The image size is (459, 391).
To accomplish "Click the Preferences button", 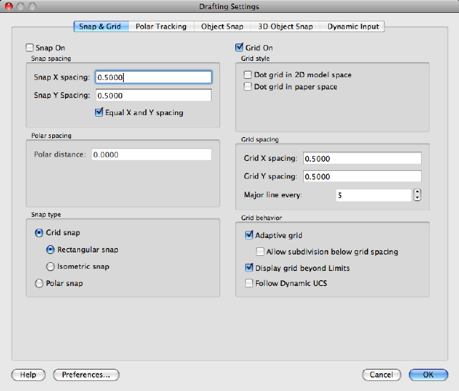I will pos(86,375).
